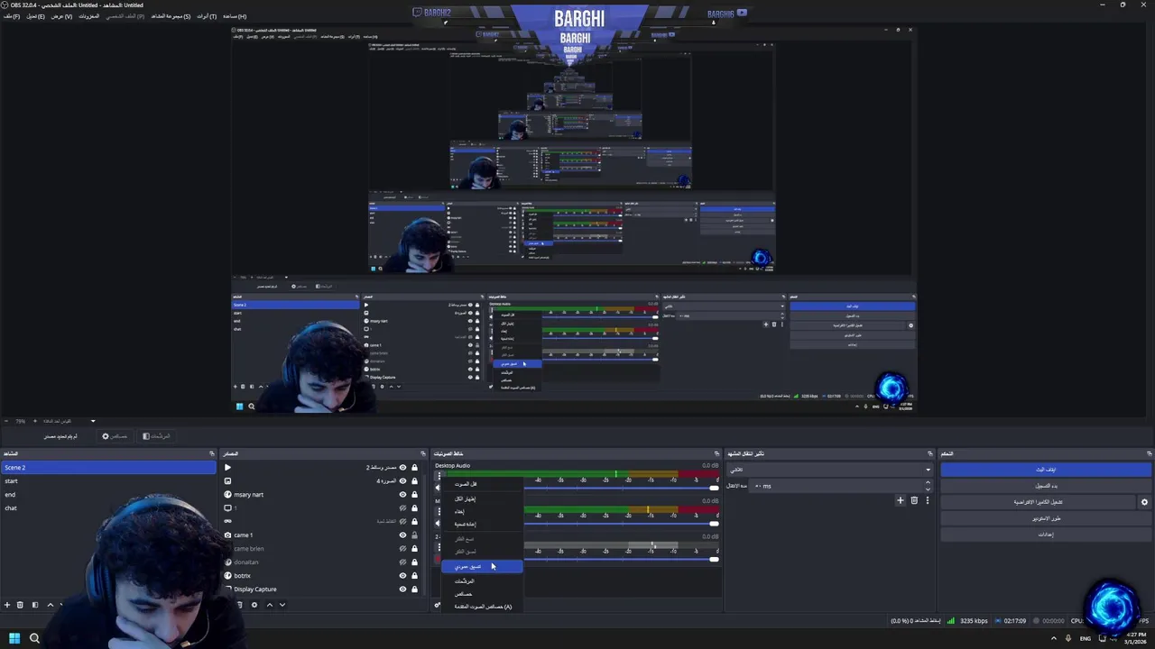
Task: Unmute the third track via red speaker icon
Action: tap(438, 560)
